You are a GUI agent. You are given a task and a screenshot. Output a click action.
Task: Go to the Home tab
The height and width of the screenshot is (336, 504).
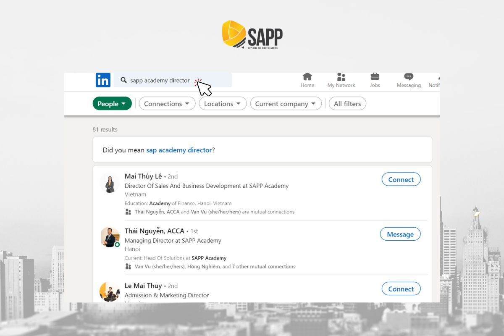pyautogui.click(x=307, y=80)
